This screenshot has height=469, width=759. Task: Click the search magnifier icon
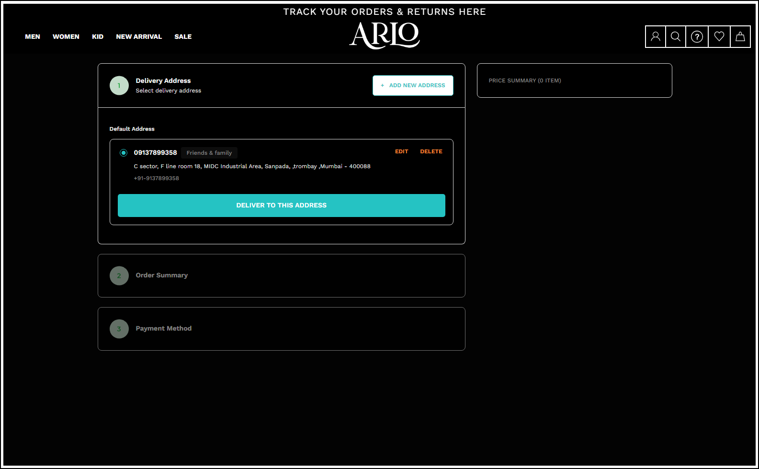[x=676, y=36]
